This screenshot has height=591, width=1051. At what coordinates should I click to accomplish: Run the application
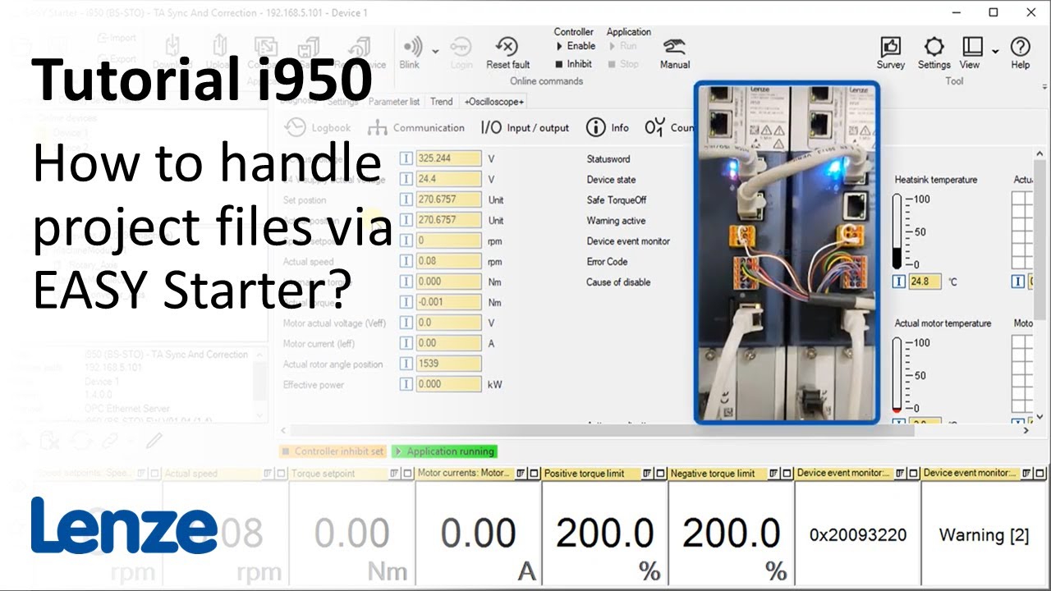(623, 46)
